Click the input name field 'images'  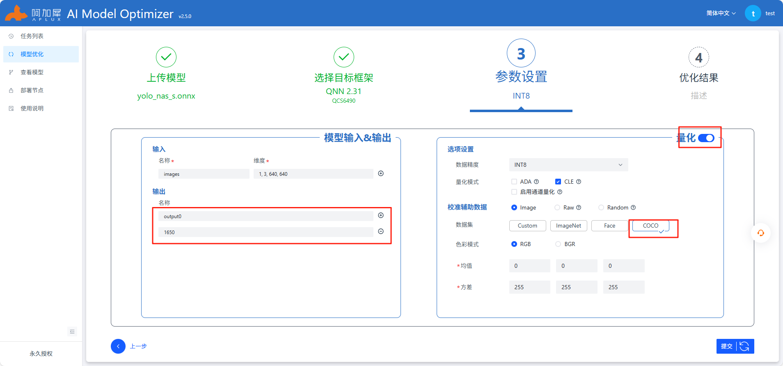click(204, 174)
